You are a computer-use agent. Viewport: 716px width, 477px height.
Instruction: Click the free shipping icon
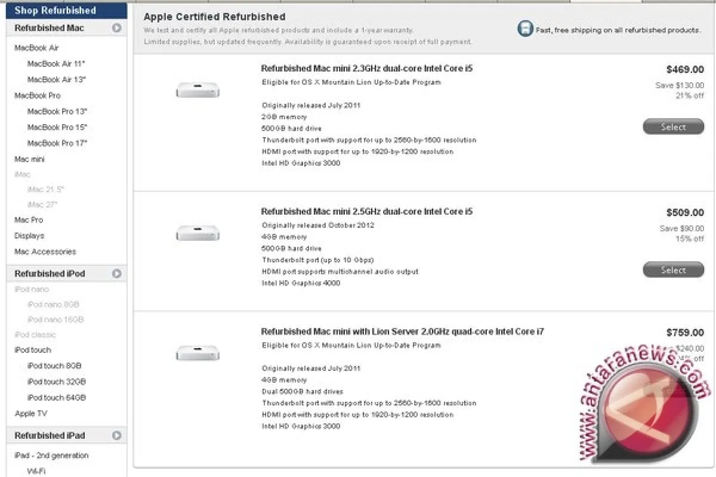[525, 29]
